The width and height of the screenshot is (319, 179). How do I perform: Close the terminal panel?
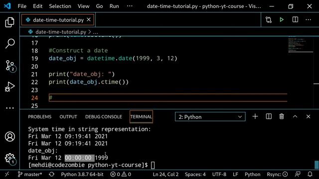tap(308, 116)
